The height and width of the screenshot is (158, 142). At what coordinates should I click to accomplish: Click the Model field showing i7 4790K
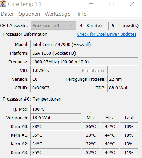click(x=84, y=44)
